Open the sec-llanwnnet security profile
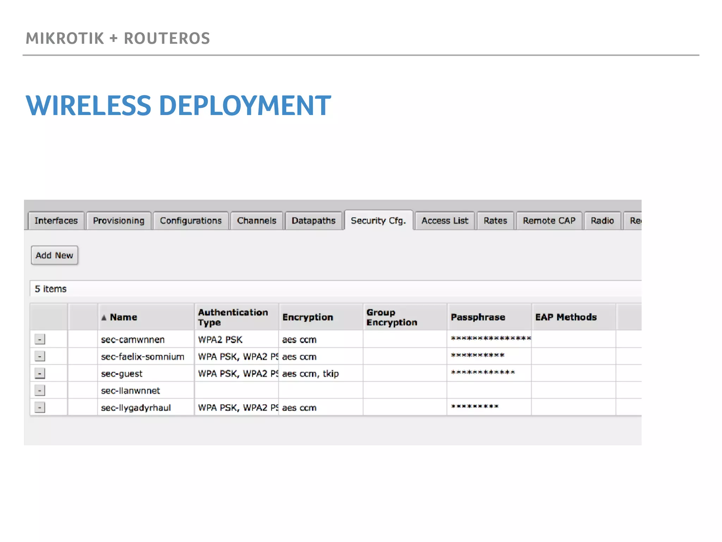This screenshot has height=542, width=722. [x=130, y=391]
